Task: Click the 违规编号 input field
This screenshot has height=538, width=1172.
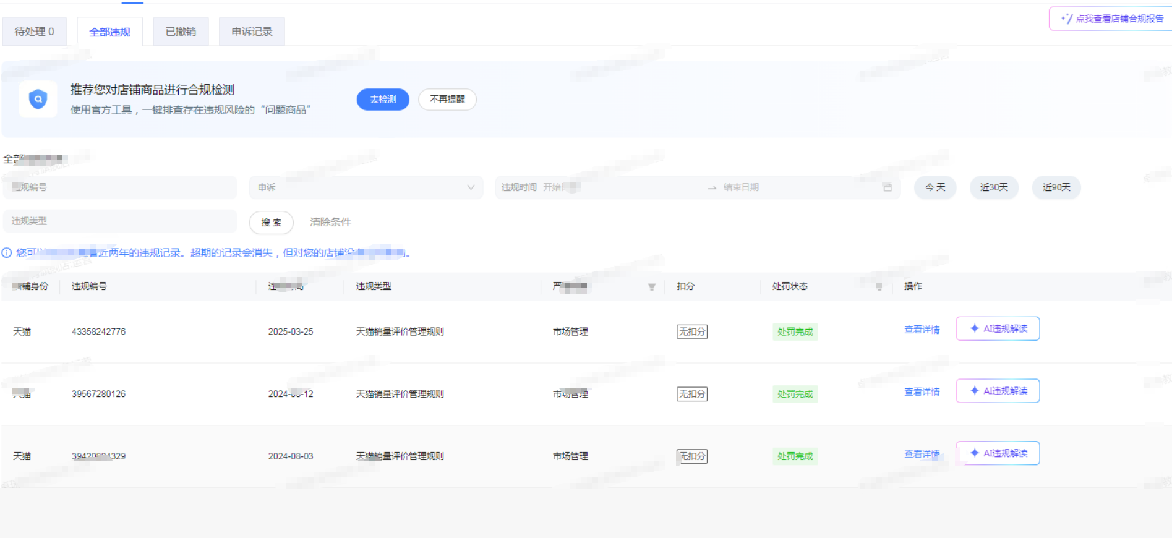Action: click(x=120, y=187)
